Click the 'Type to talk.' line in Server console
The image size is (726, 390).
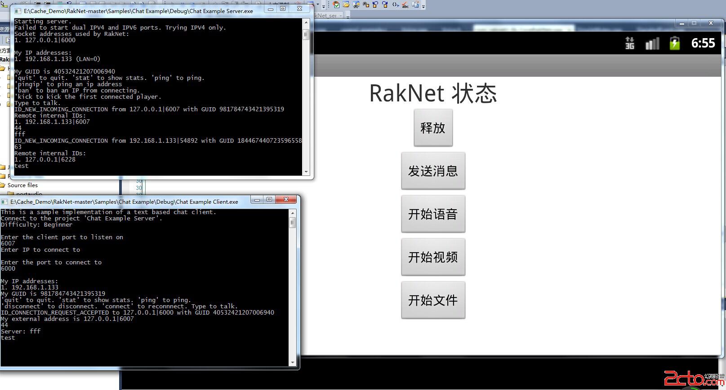click(x=37, y=103)
